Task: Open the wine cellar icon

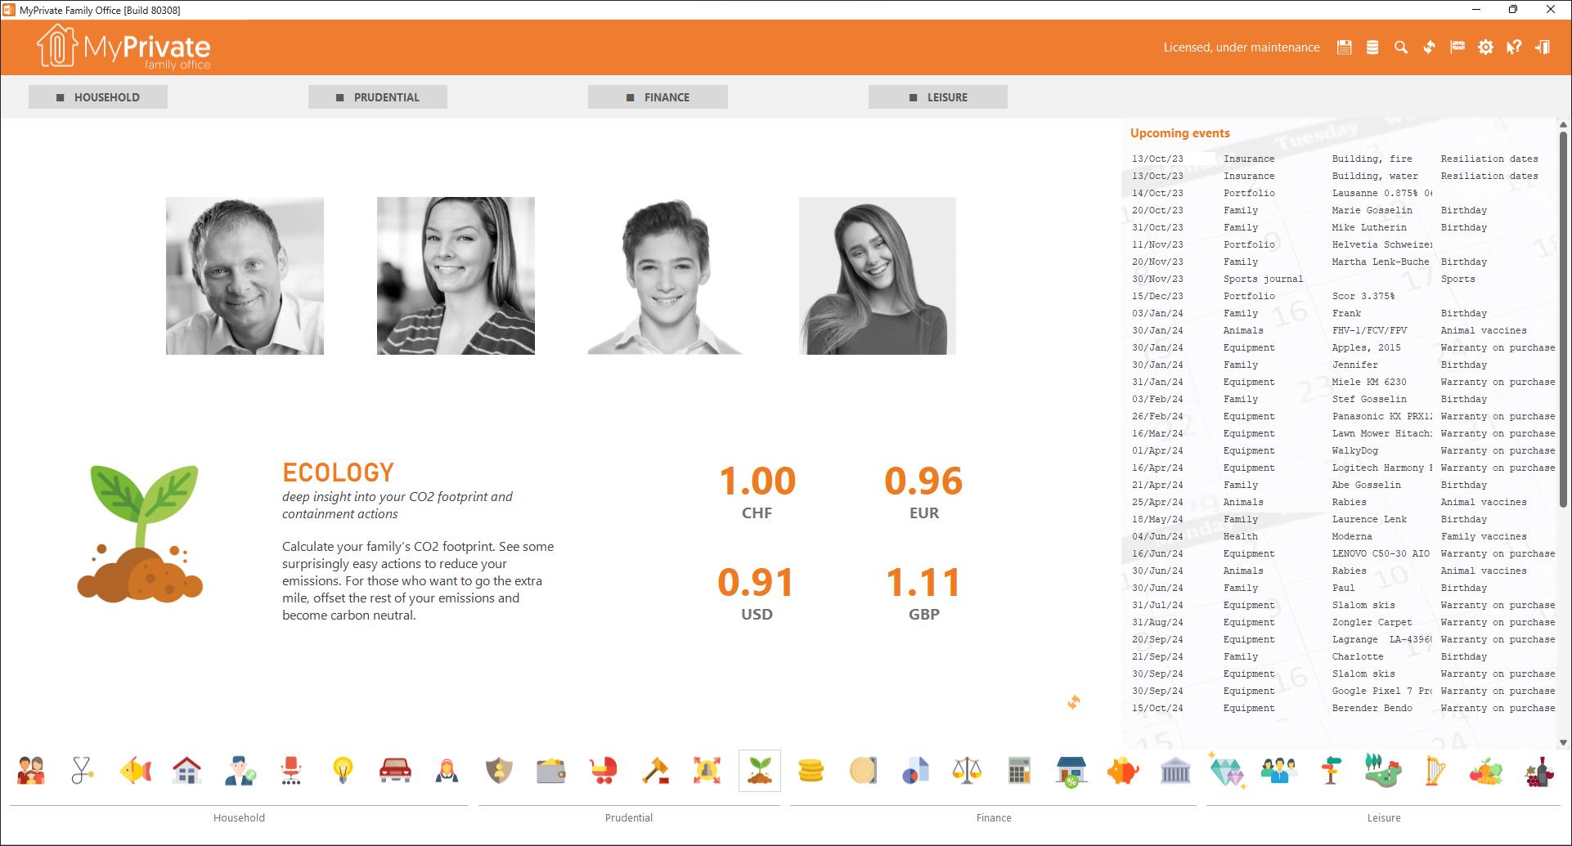Action: pos(1540,770)
